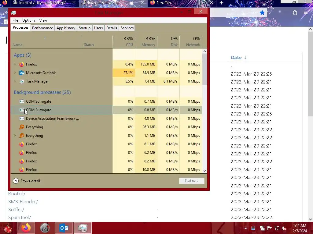The width and height of the screenshot is (313, 234).
Task: Expand the Microsoft Outlook app group
Action: (x=15, y=73)
